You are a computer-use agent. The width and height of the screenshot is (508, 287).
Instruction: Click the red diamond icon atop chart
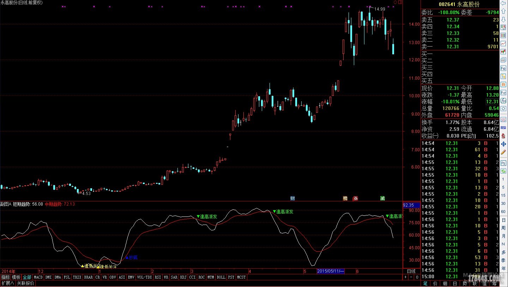pos(395,2)
